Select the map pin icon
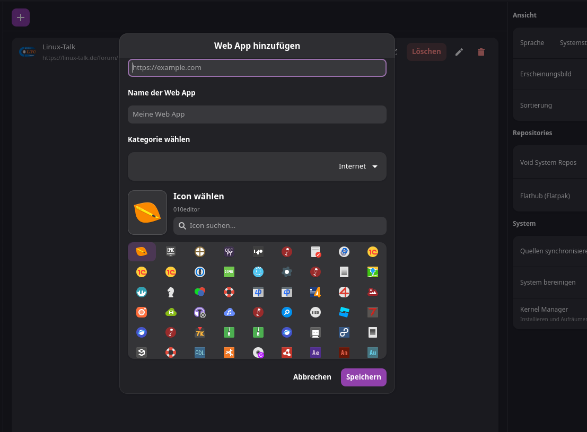587x432 pixels. [372, 272]
